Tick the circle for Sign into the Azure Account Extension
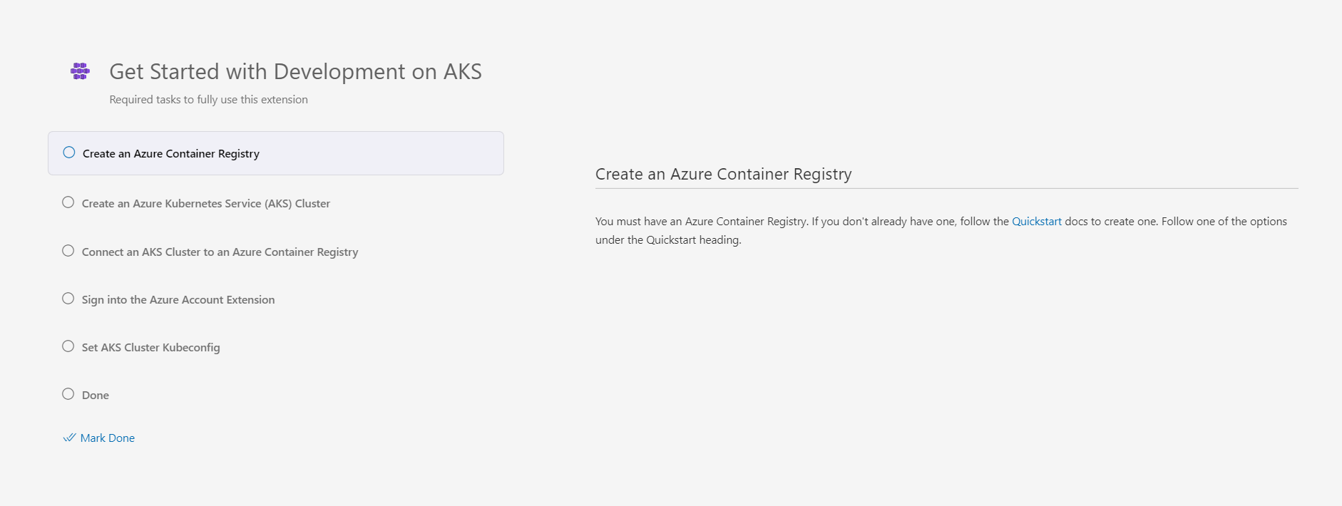The height and width of the screenshot is (506, 1342). 68,299
